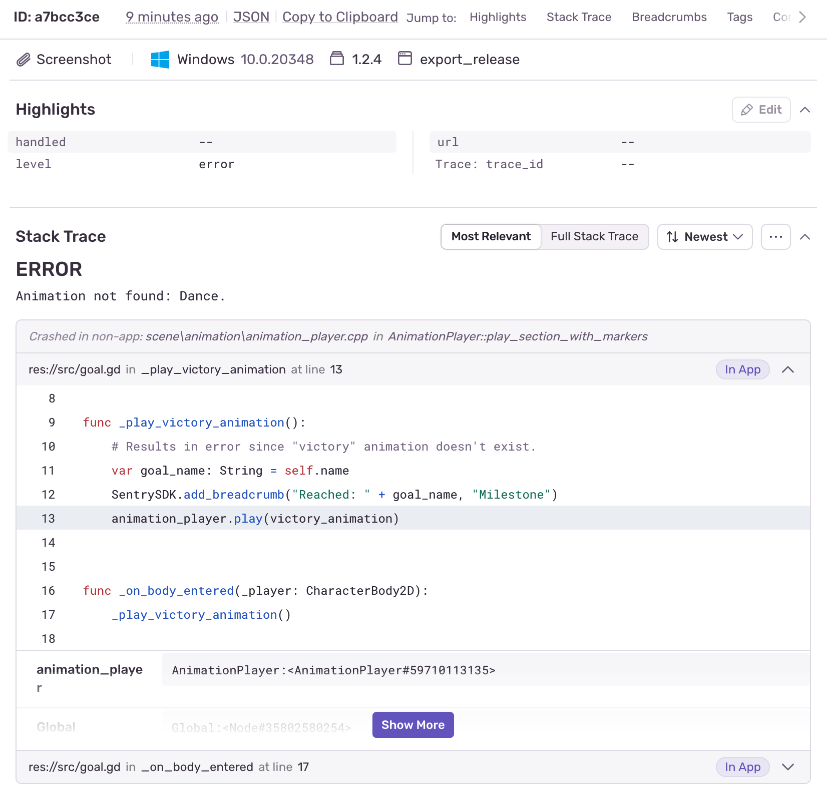827x802 pixels.
Task: Click the Windows 10.0.20348 OS label
Action: point(245,60)
